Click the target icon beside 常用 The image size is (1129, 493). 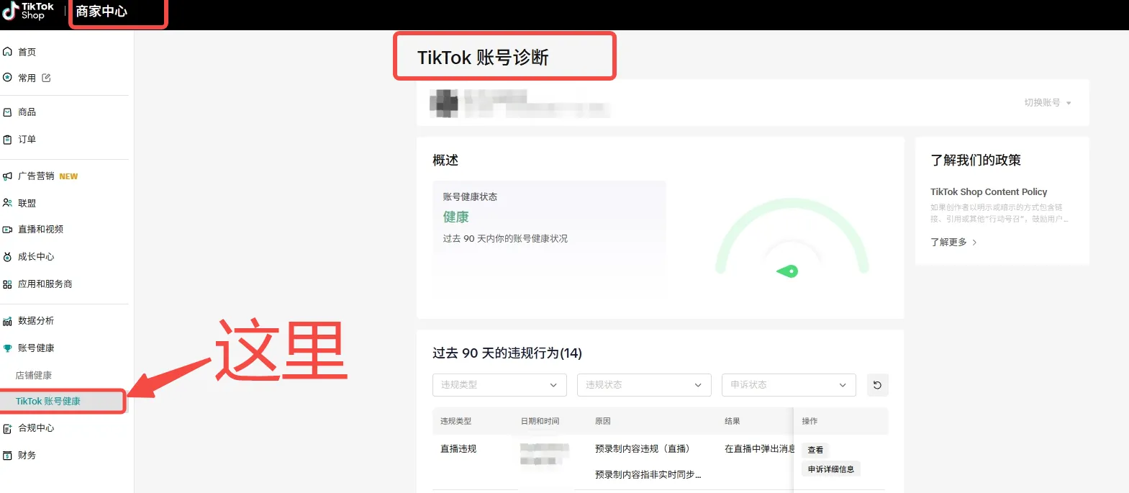8,78
